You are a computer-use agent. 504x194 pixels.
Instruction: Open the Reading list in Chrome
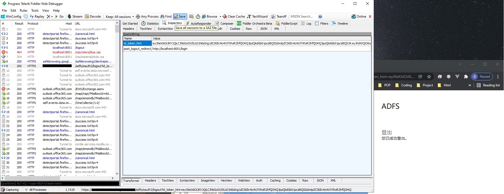tap(488, 85)
